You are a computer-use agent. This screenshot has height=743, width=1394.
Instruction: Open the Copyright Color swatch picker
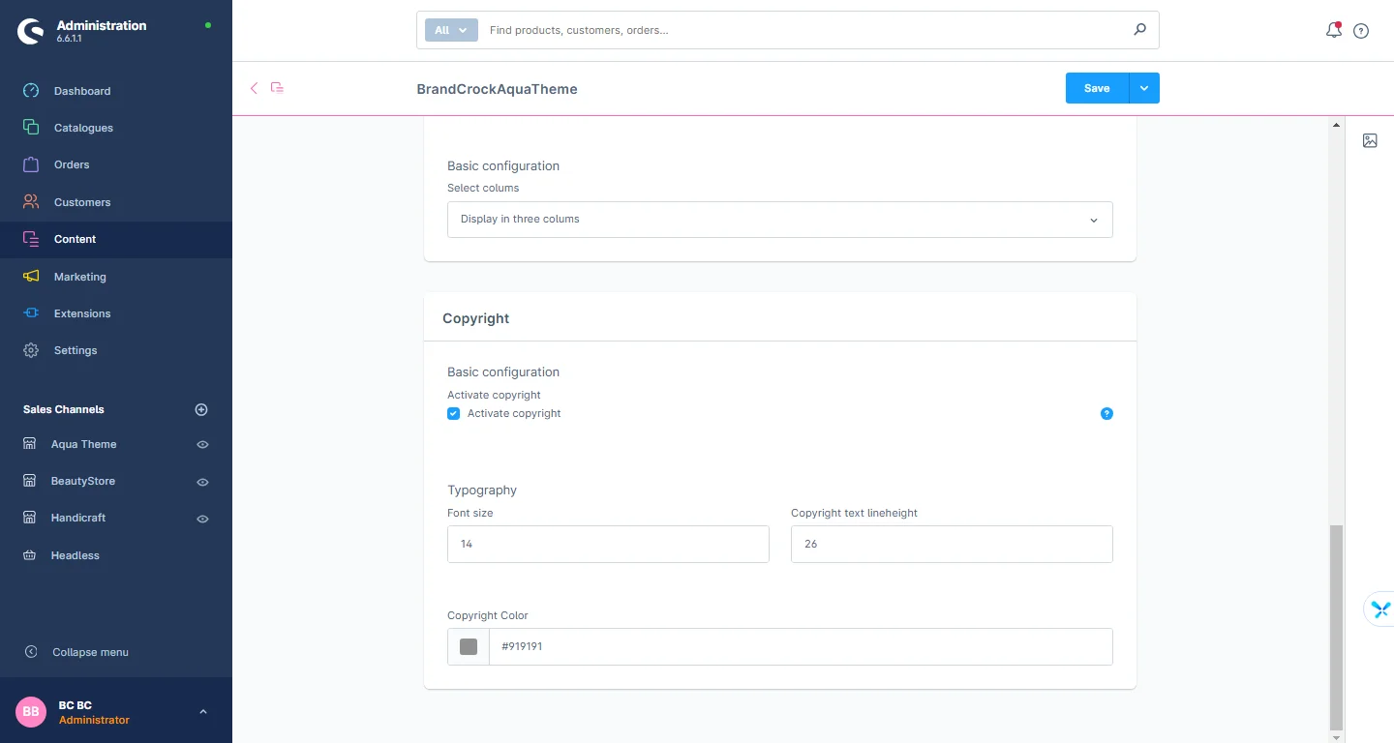469,646
